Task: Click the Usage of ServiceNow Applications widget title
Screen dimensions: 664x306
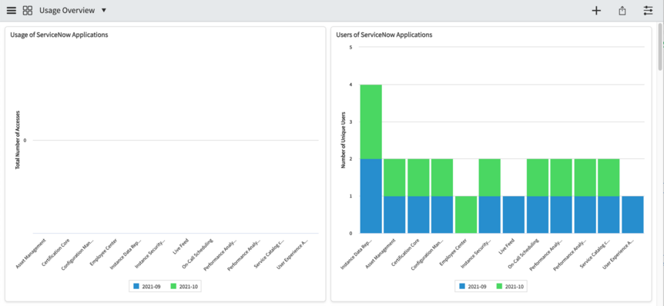Action: (x=59, y=35)
